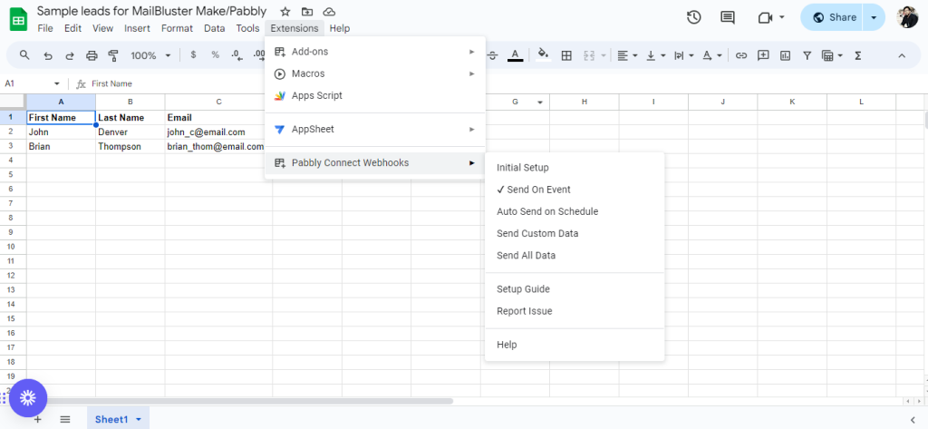Open the Insert menu
This screenshot has height=429, width=928.
[x=138, y=28]
